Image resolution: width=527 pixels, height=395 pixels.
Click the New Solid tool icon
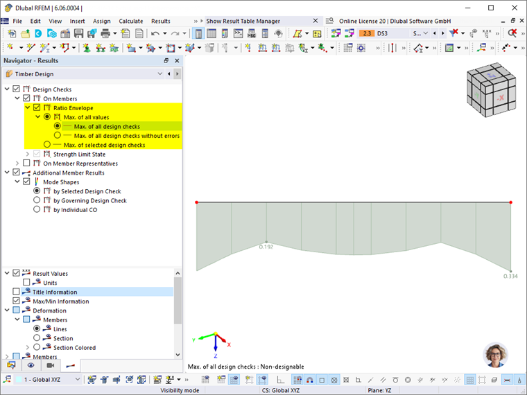tap(190, 48)
